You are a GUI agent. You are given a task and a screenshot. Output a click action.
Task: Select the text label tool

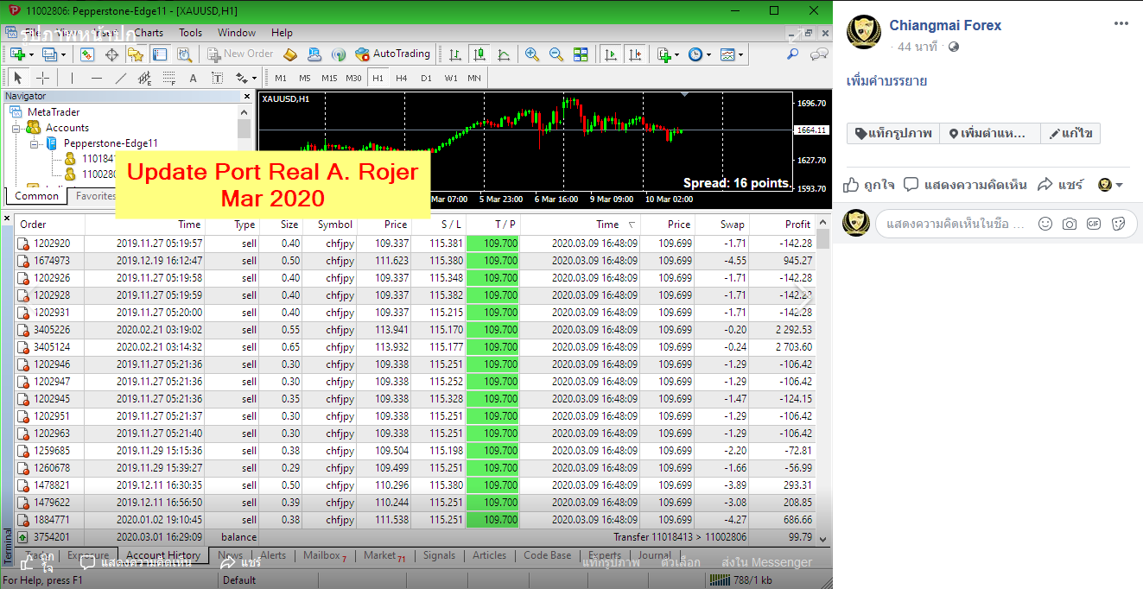217,78
